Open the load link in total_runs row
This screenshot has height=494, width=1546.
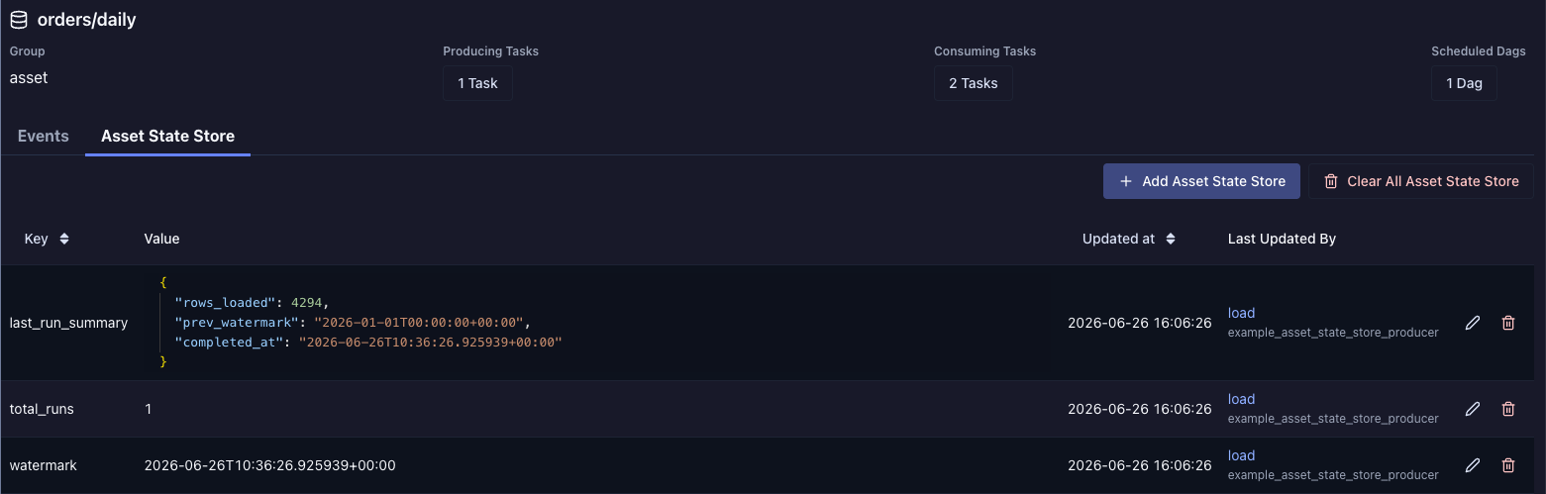(1241, 399)
